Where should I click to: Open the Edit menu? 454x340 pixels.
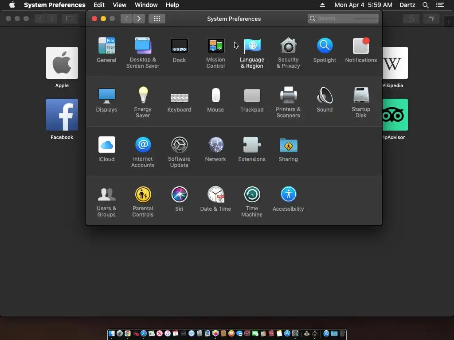click(x=99, y=5)
